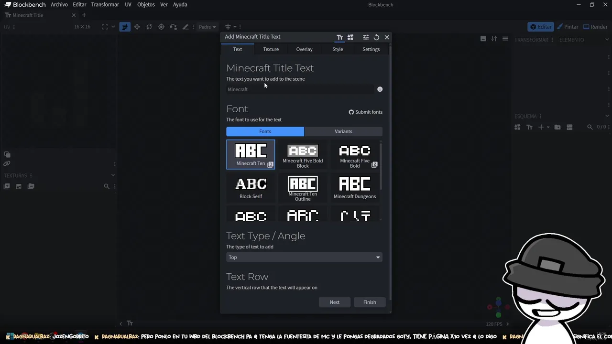Open the Archivo menu
This screenshot has width=612, height=344.
point(59,5)
